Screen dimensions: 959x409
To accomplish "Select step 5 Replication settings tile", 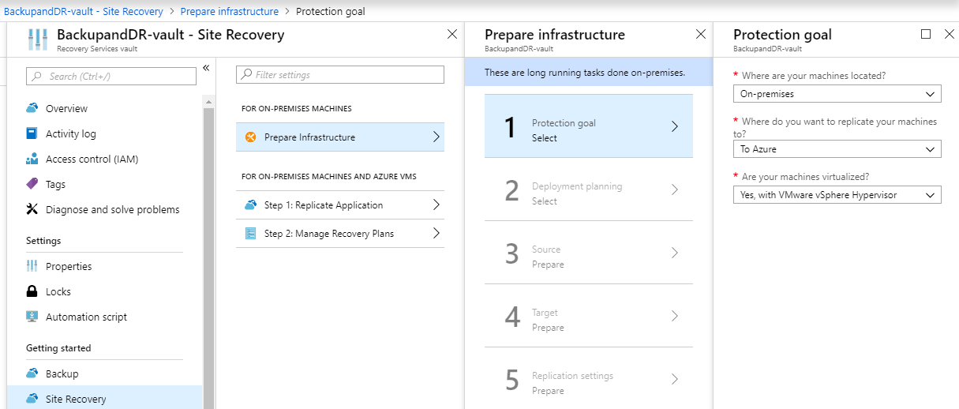I will [x=589, y=379].
